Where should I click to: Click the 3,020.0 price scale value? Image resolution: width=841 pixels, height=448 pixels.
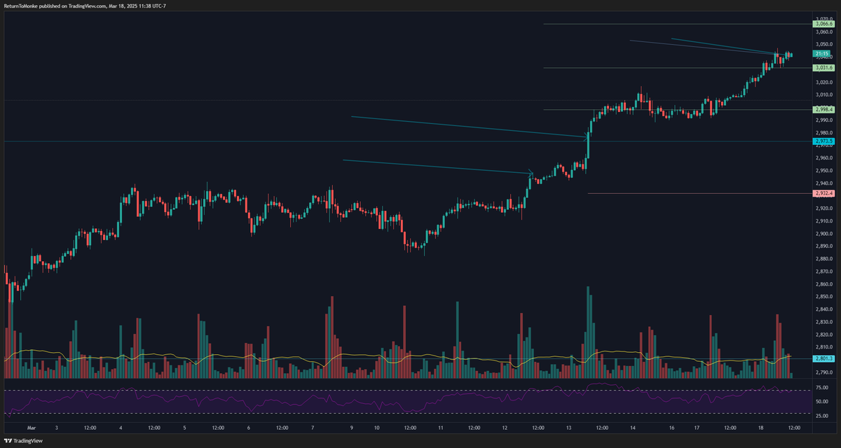pyautogui.click(x=823, y=82)
